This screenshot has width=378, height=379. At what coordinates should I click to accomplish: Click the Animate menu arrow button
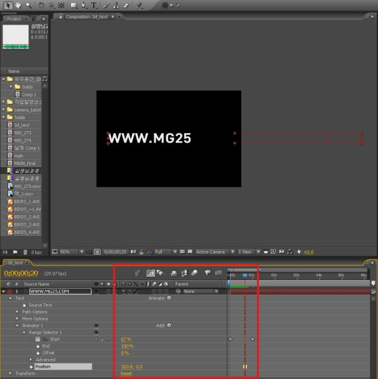[169, 298]
